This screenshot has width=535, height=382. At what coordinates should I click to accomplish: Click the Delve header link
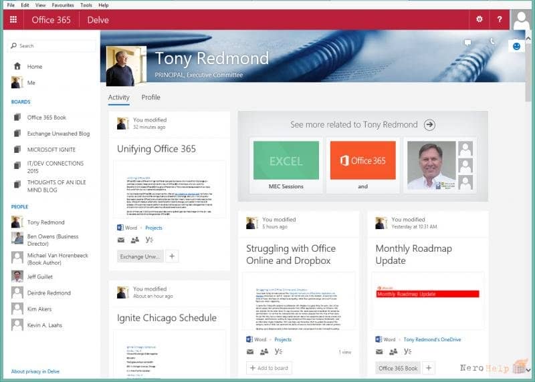(x=98, y=20)
